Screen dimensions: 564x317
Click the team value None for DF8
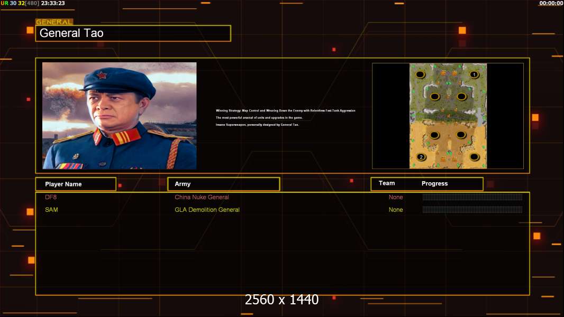pos(396,197)
